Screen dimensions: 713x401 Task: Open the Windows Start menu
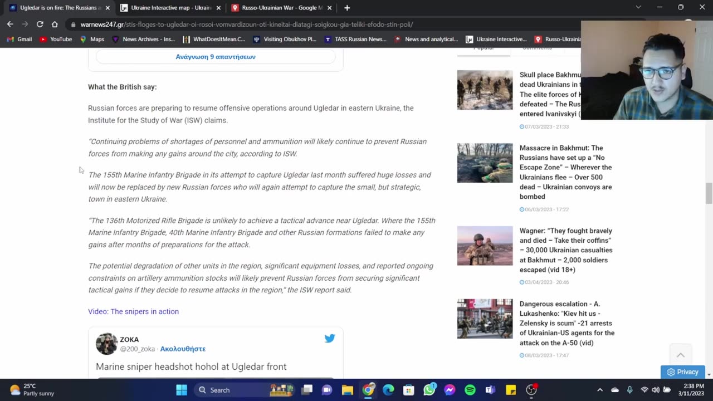pos(182,390)
